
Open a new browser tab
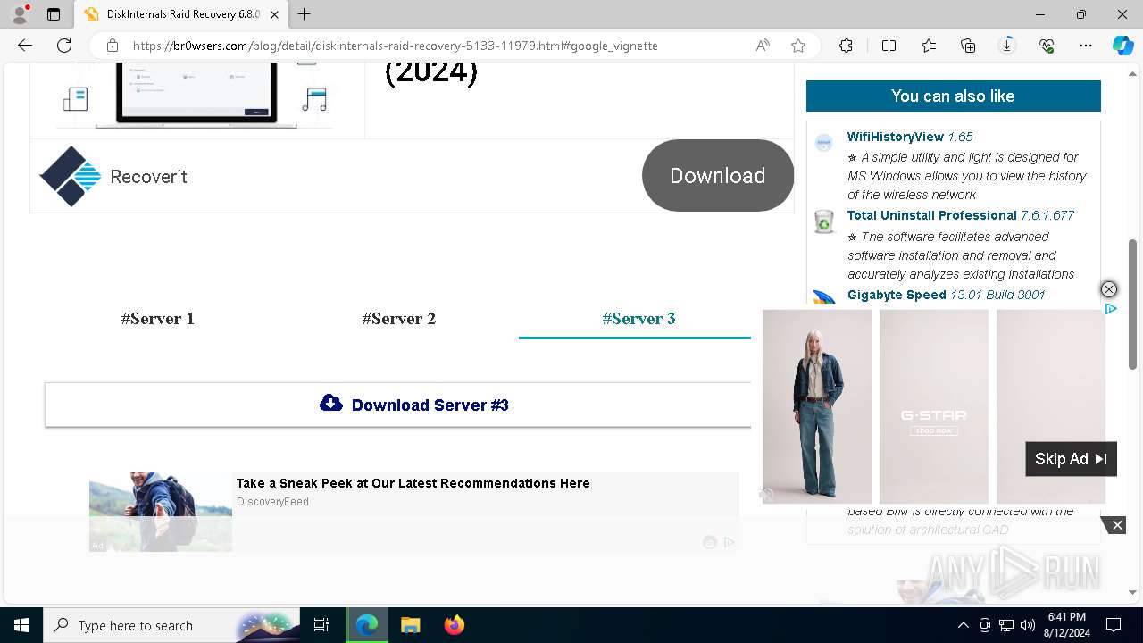point(305,14)
